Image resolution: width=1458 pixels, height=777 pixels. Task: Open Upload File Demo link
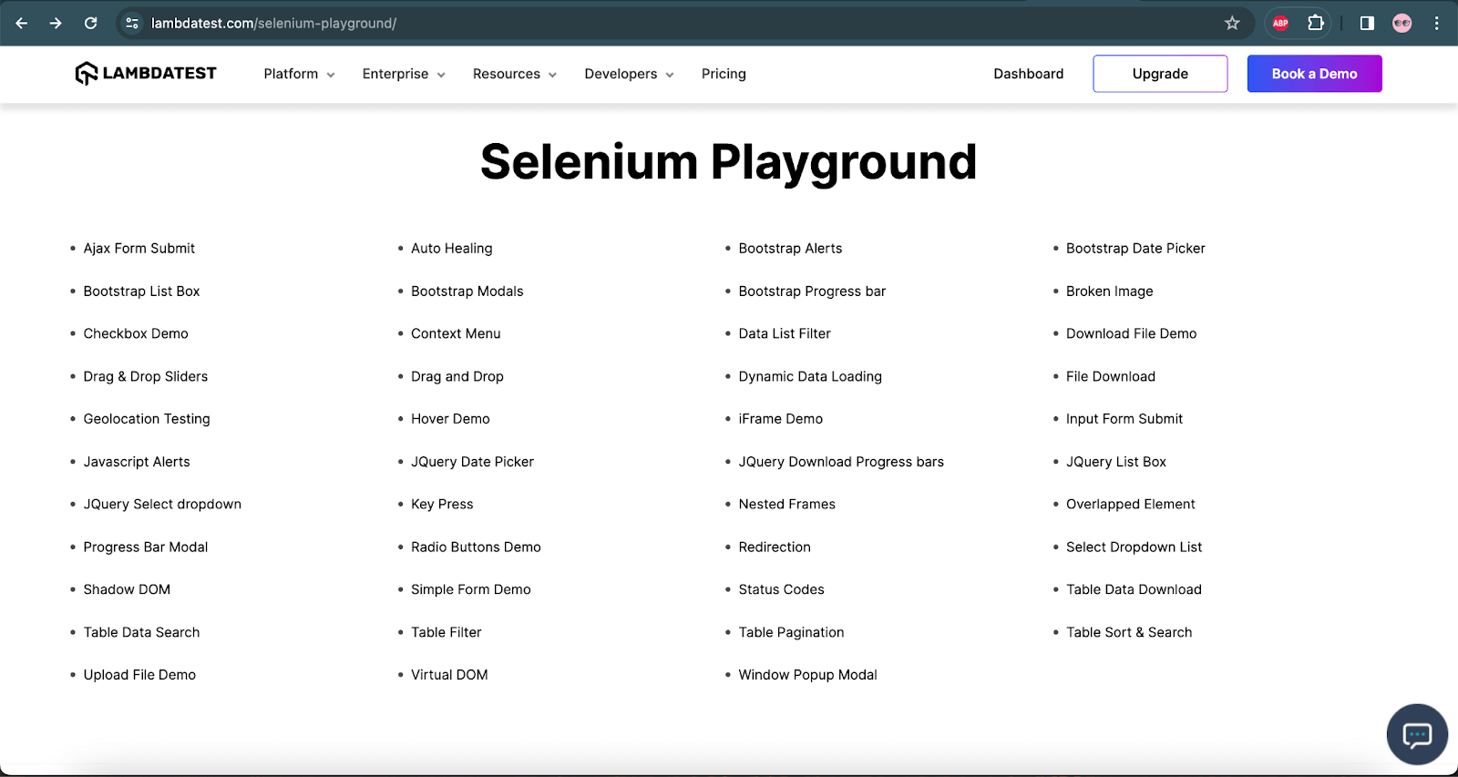tap(139, 675)
